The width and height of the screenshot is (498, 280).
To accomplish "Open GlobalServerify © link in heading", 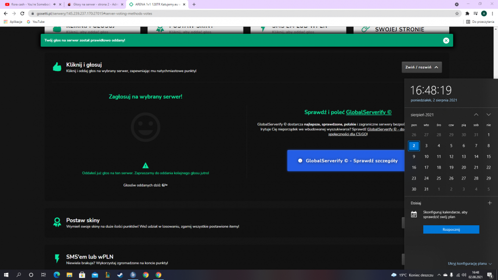I will [369, 112].
